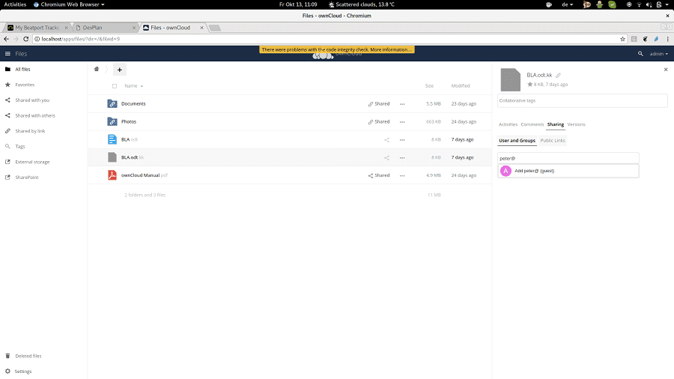Go to the home folder icon breadcrumb
Screen dimensions: 674x379
coord(97,69)
